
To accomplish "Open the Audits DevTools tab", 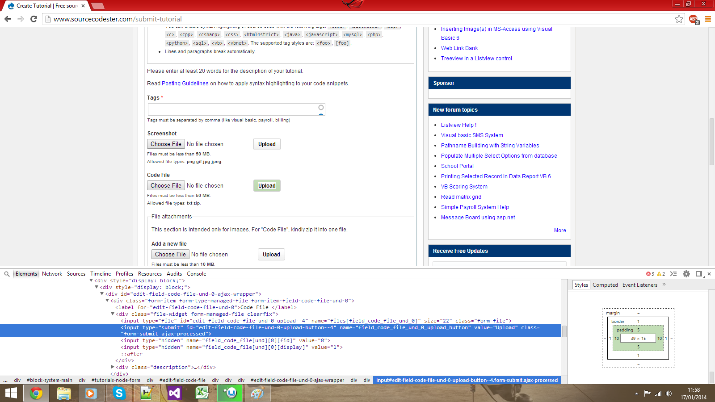I will click(x=174, y=274).
